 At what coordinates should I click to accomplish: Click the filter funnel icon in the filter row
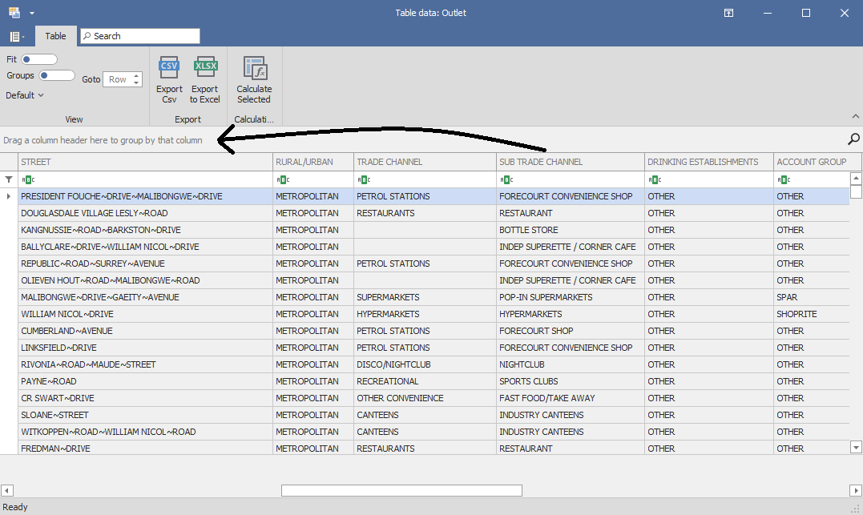pyautogui.click(x=9, y=179)
